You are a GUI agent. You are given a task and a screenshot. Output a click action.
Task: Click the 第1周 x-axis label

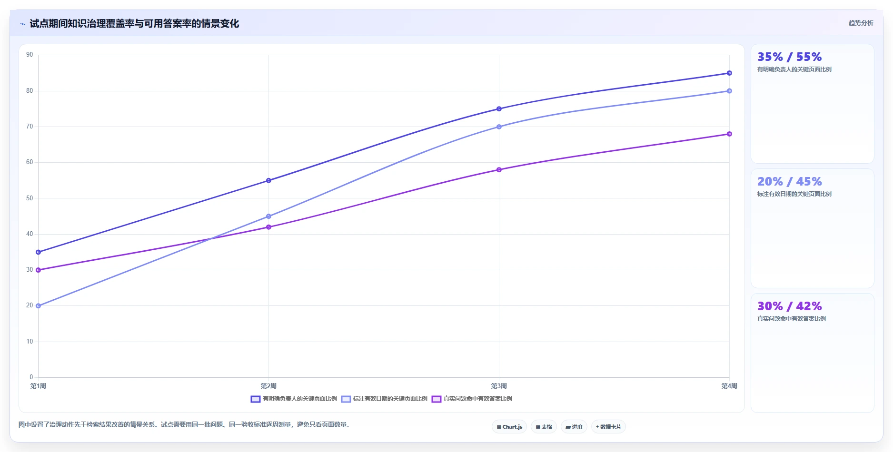(x=39, y=386)
